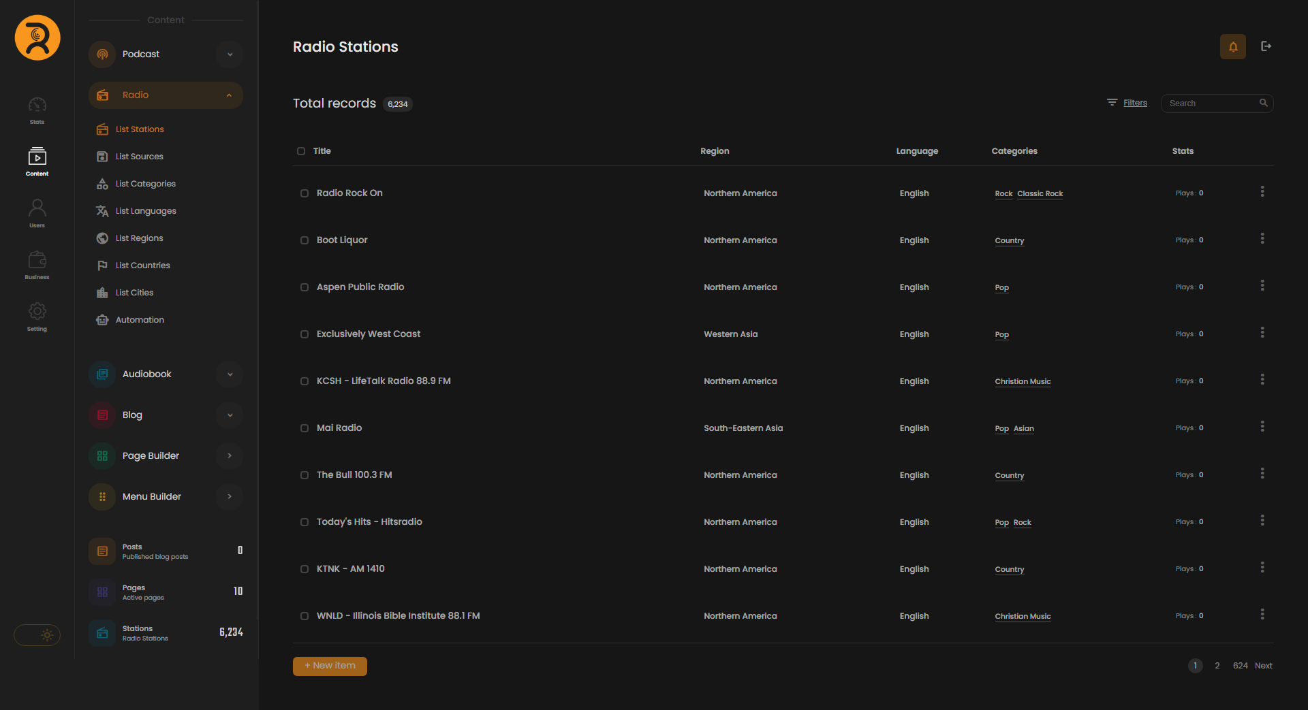
Task: Tick the checkbox for Mai Radio
Action: 305,428
